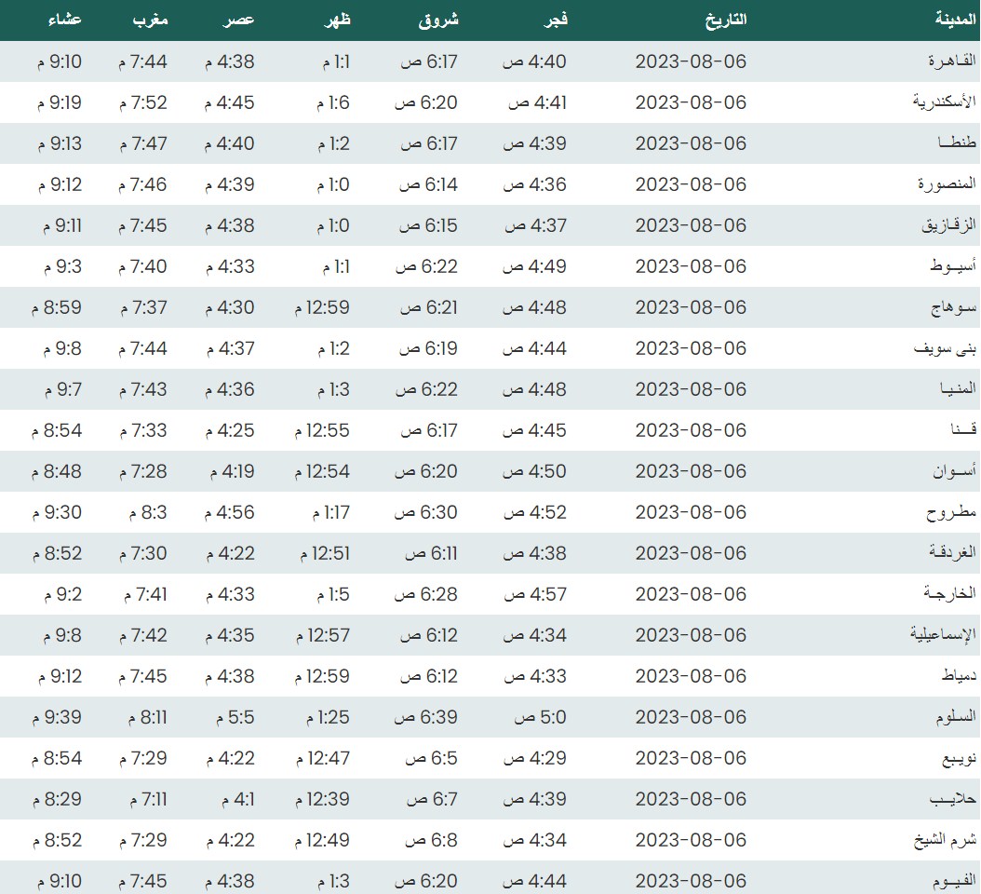981x894 pixels.
Task: Click the Fajr time 5:0 ص for السلوم
Action: (541, 717)
